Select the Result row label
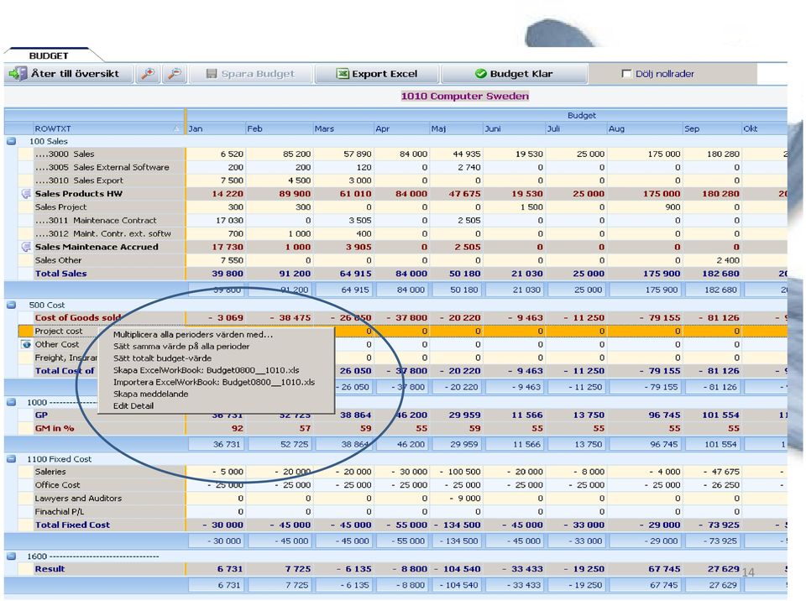Screen dimensions: 806x601 pos(50,568)
